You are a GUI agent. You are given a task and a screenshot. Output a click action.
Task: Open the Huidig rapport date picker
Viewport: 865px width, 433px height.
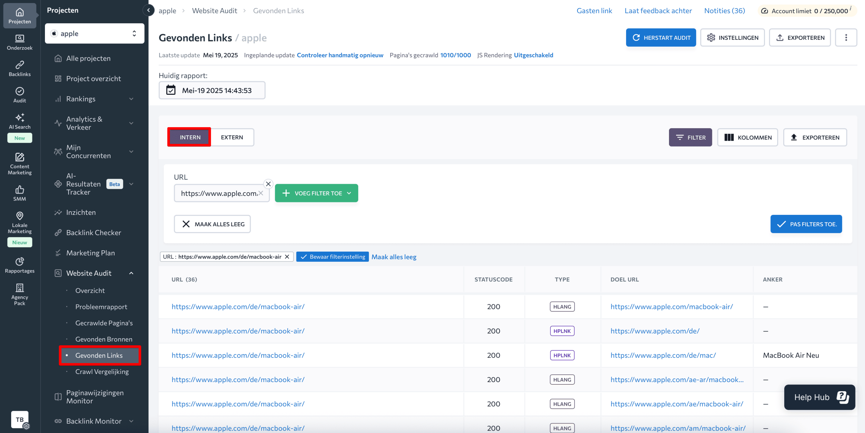[x=212, y=90]
